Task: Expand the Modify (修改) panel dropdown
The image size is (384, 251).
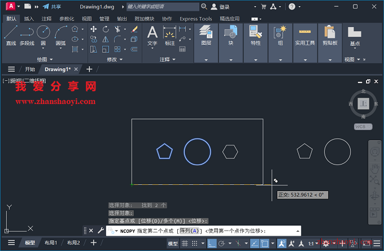Action: click(x=115, y=59)
